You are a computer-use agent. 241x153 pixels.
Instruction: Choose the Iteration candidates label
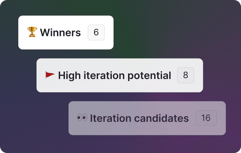coord(139,118)
